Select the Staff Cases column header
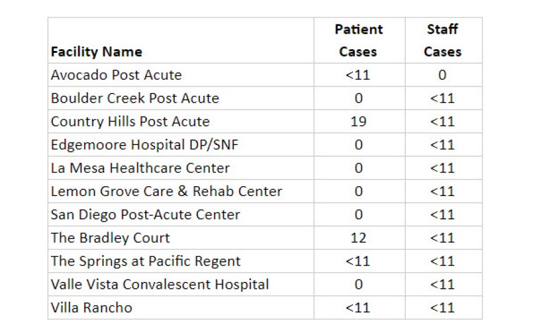The image size is (541, 333). [443, 41]
